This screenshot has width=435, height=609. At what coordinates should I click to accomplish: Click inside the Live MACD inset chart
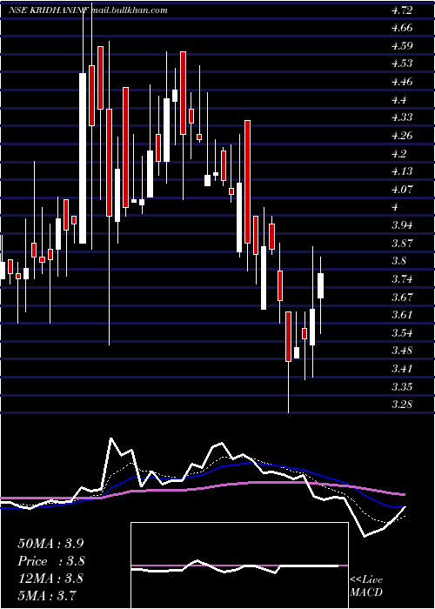[239, 565]
